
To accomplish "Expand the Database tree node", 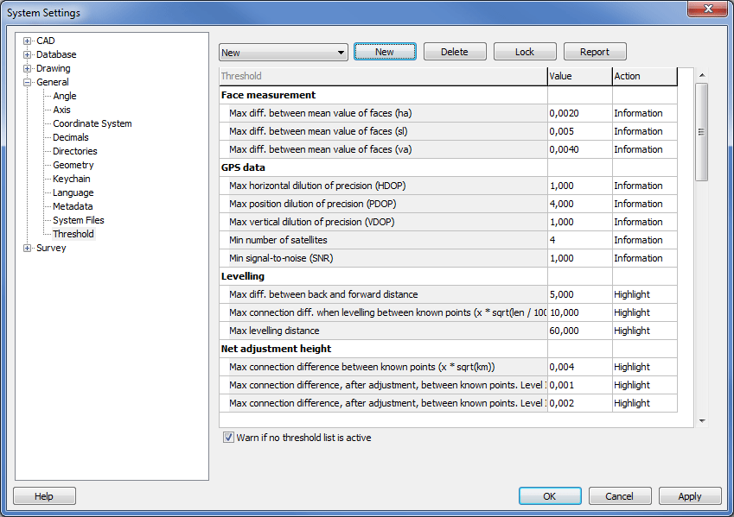I will click(x=28, y=54).
